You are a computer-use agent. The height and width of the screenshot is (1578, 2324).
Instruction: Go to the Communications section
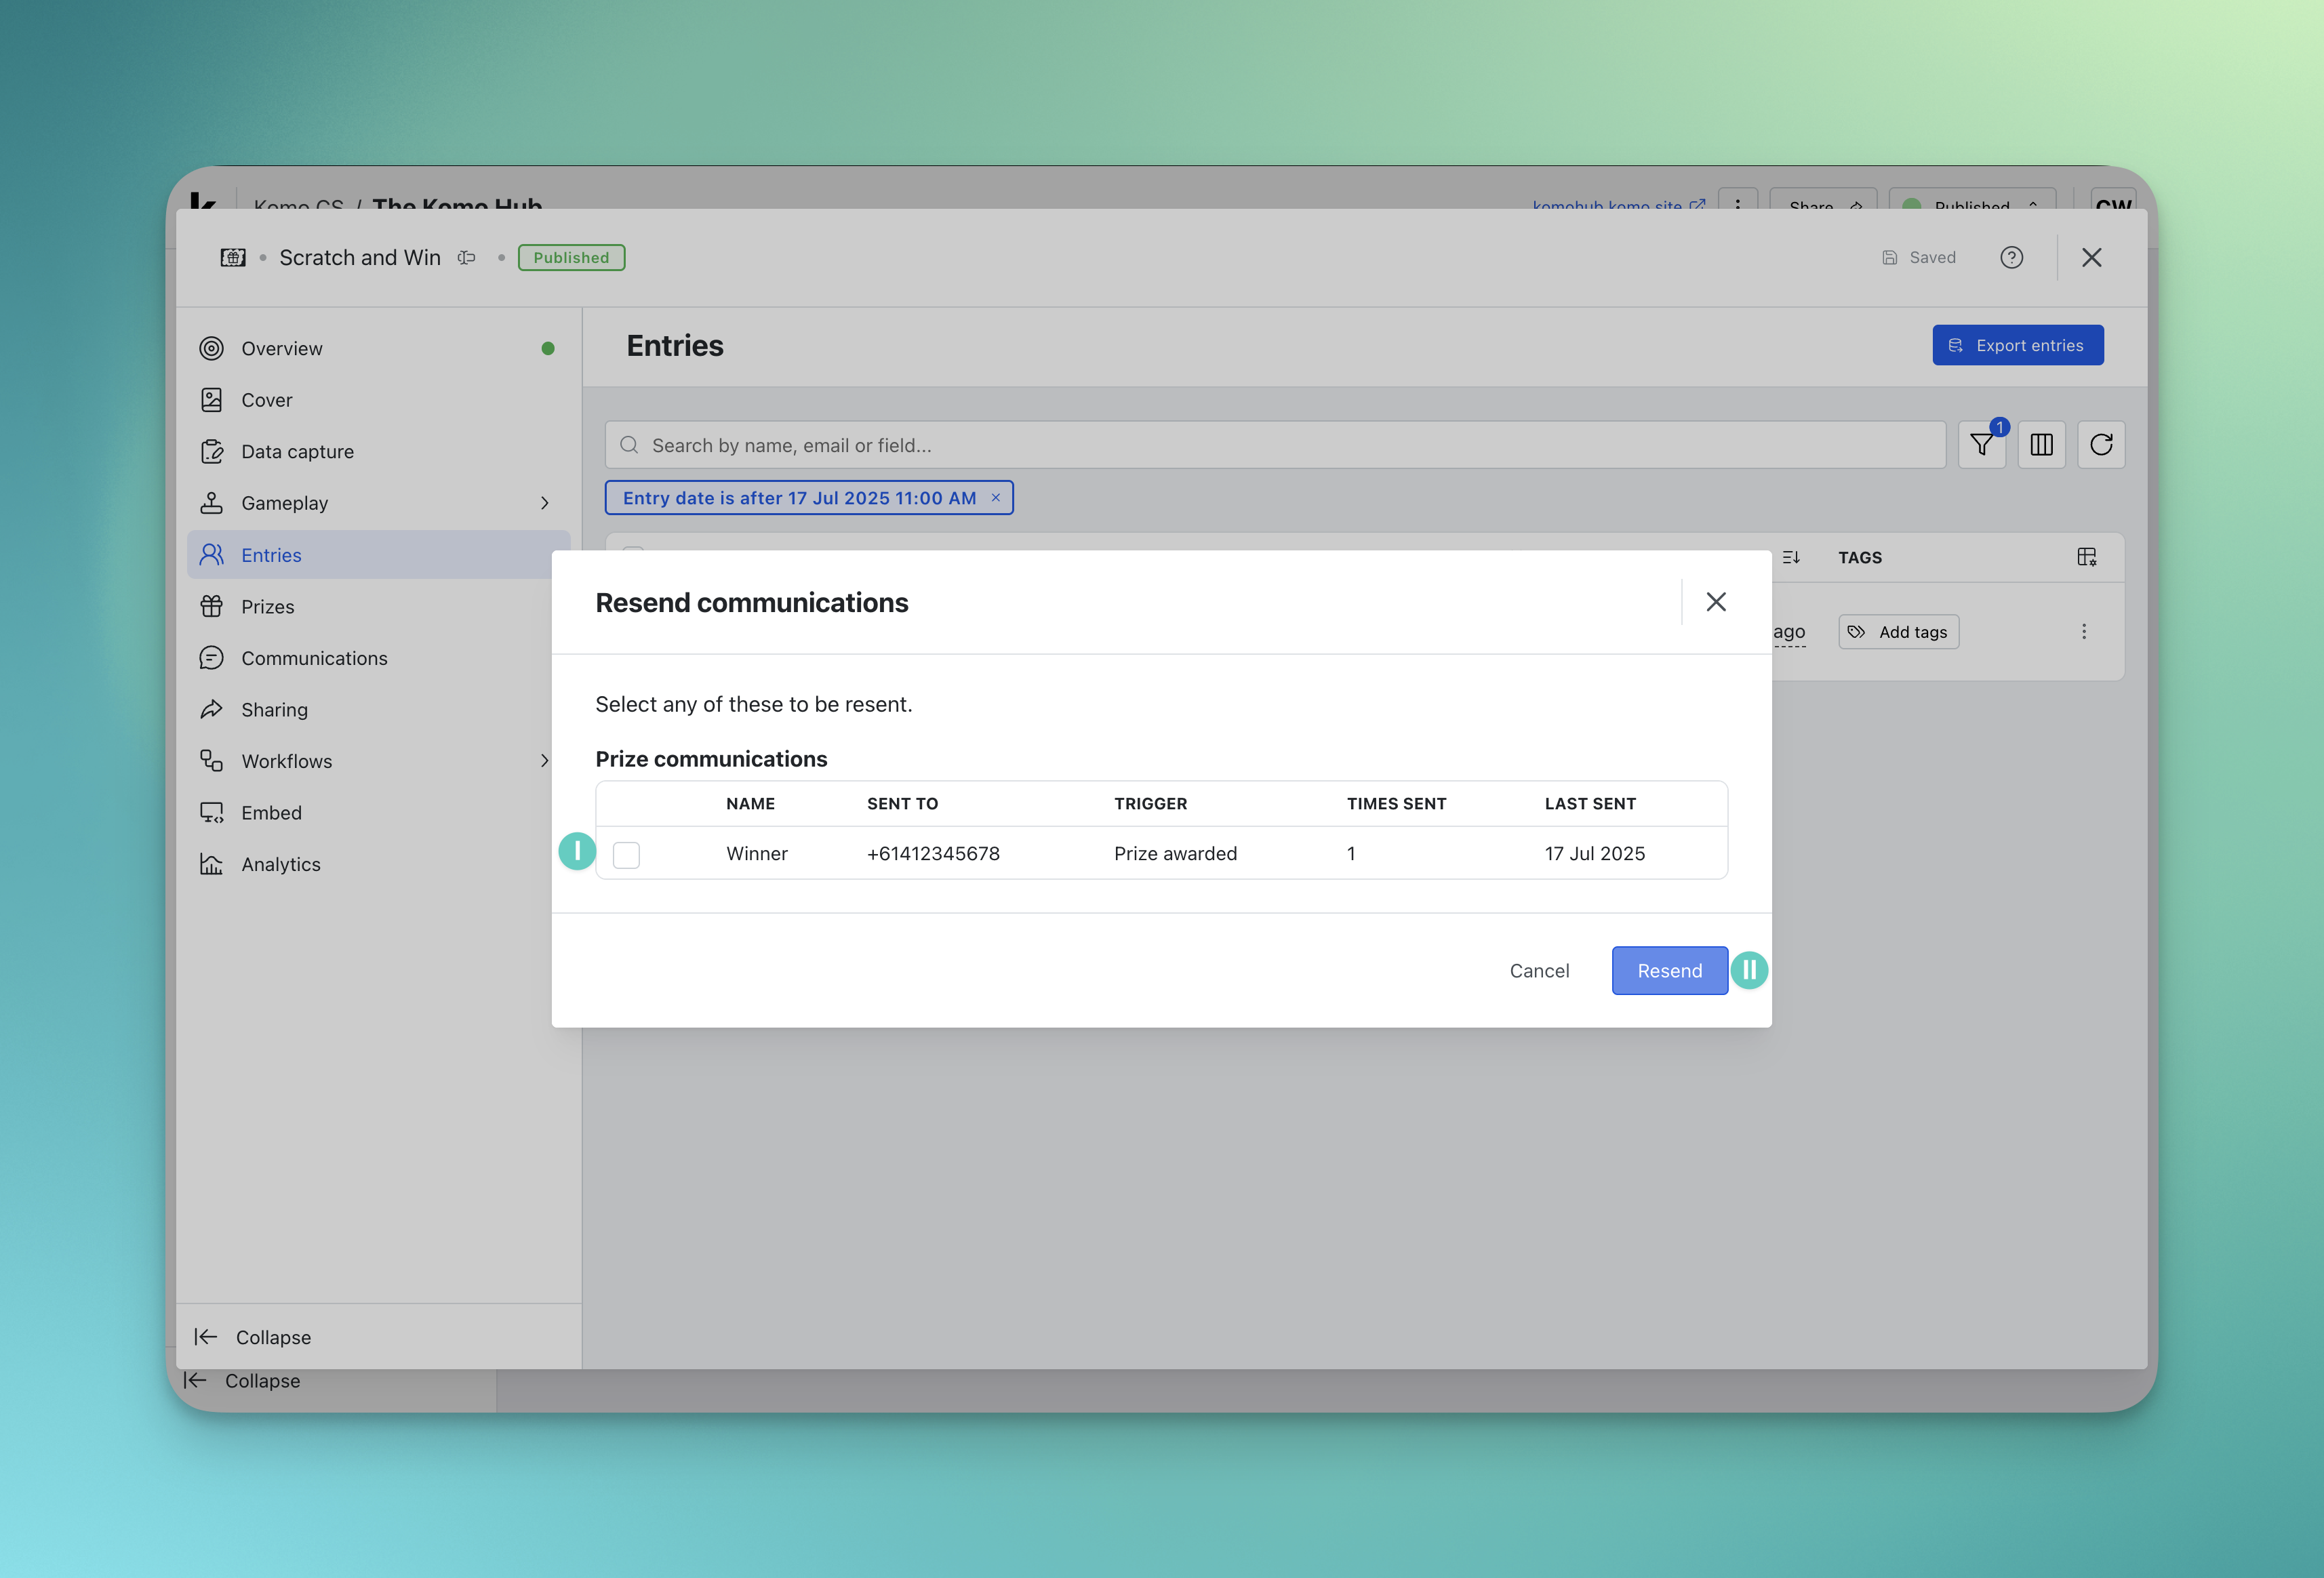pos(314,658)
